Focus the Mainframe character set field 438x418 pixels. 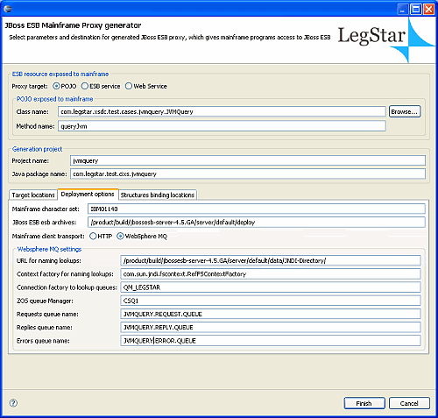(257, 209)
